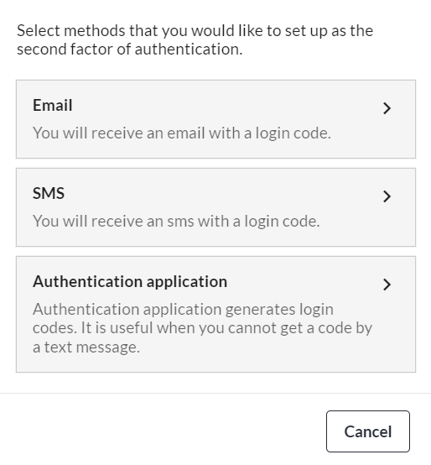The height and width of the screenshot is (465, 431).
Task: Click the "Select methods" instruction text
Action: pos(195,39)
